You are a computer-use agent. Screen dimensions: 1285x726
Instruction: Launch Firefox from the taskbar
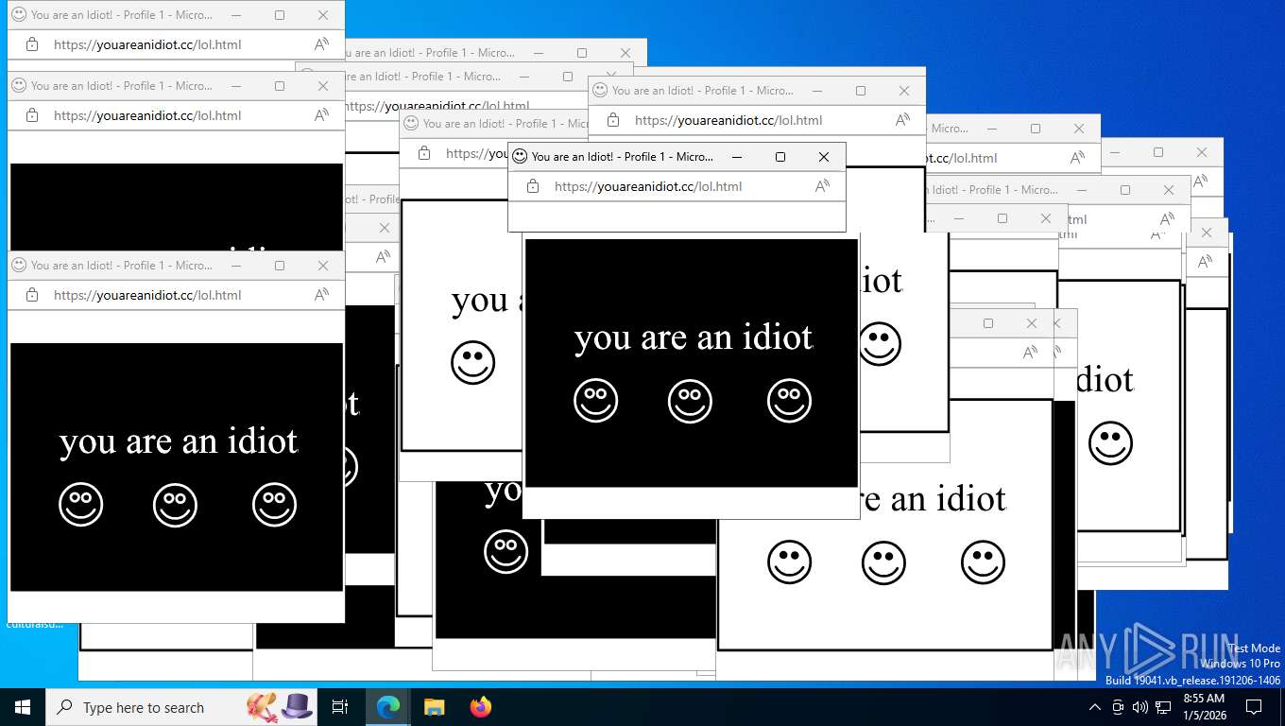pos(481,707)
